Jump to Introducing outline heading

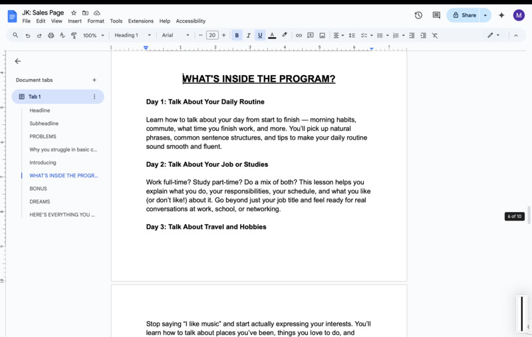click(43, 162)
